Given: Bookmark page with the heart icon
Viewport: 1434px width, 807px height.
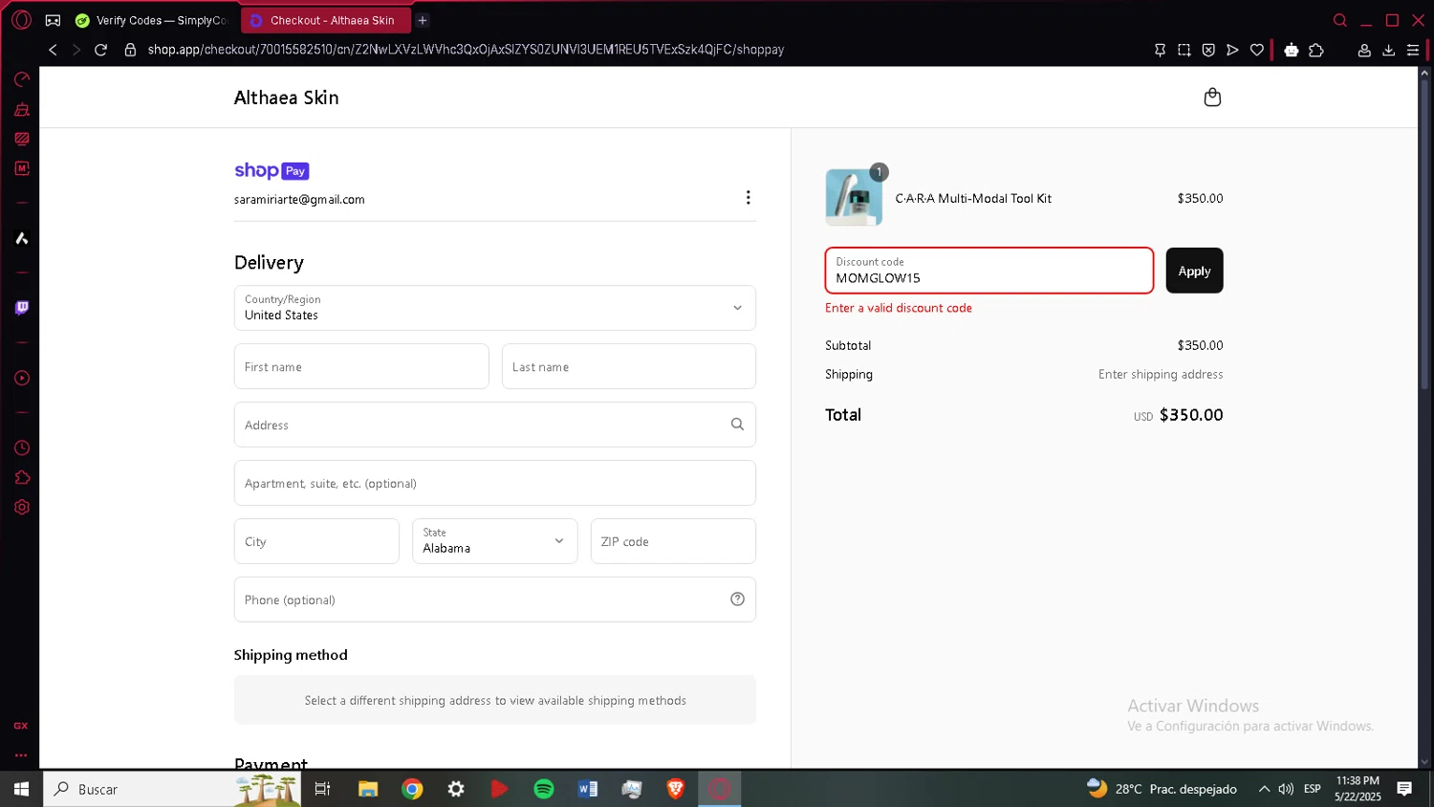Looking at the screenshot, I should click(x=1257, y=50).
